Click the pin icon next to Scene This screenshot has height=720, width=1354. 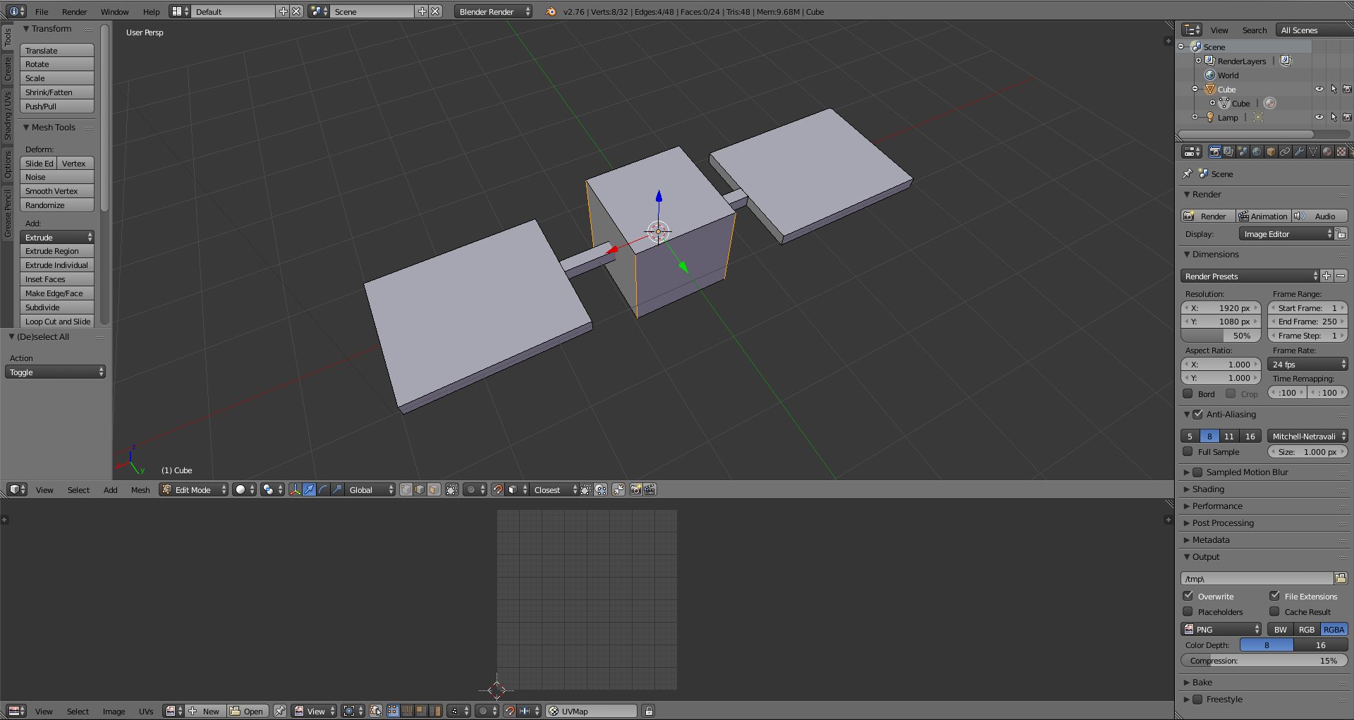[x=1188, y=173]
